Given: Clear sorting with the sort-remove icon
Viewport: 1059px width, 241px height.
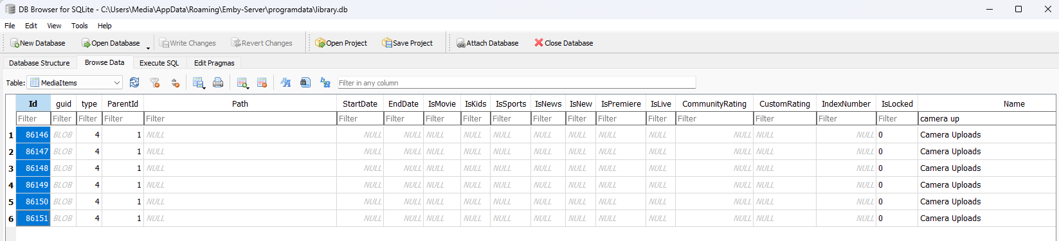Looking at the screenshot, I should coord(175,82).
